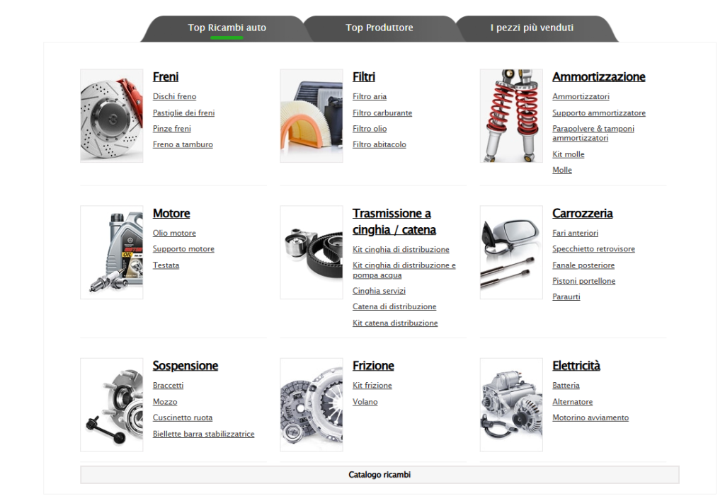Open the Filtri category heading

click(363, 76)
